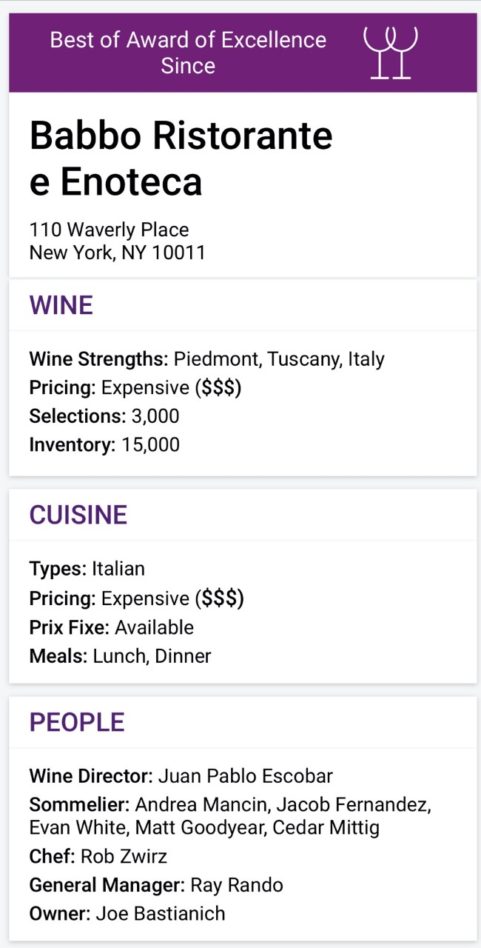481x948 pixels.
Task: Tap Owner Joe Bastianich entry
Action: 127,913
